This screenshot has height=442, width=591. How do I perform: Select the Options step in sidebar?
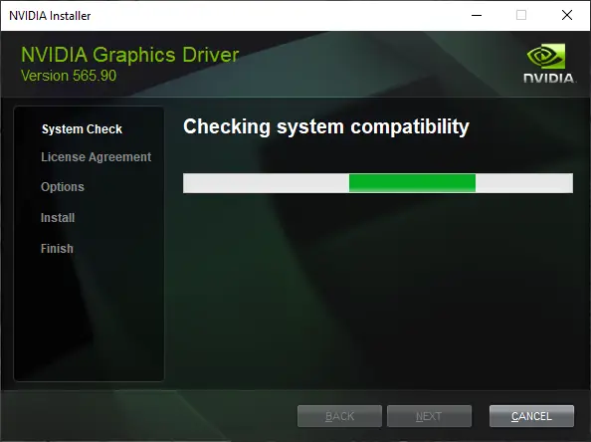click(63, 187)
